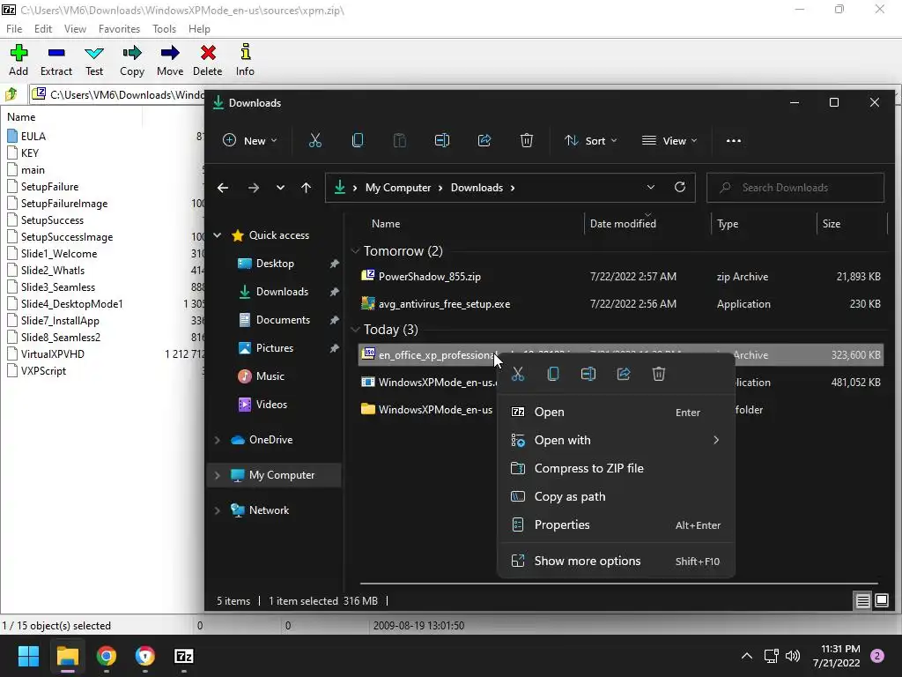Choose Open in context menu
902x677 pixels.
point(616,412)
